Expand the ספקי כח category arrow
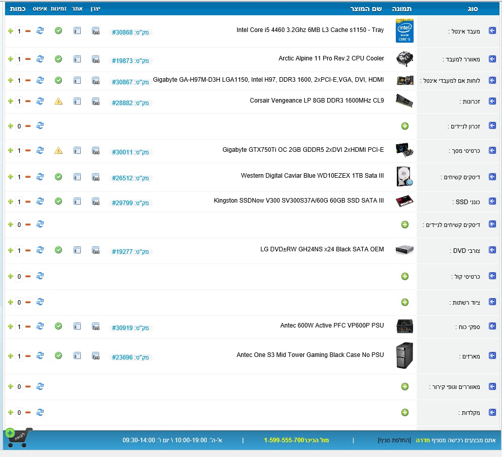 tap(492, 327)
